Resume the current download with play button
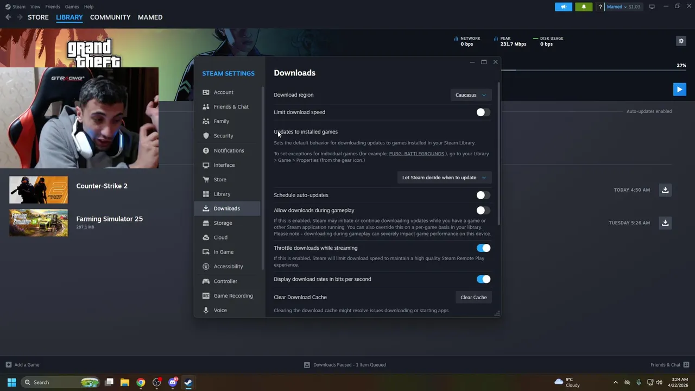Viewport: 695px width, 391px height. [679, 89]
